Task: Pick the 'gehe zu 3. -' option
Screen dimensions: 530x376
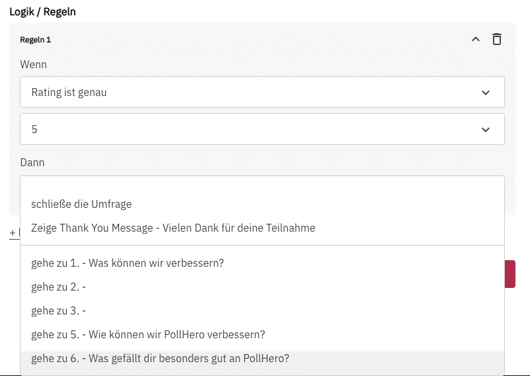Action: click(x=59, y=310)
